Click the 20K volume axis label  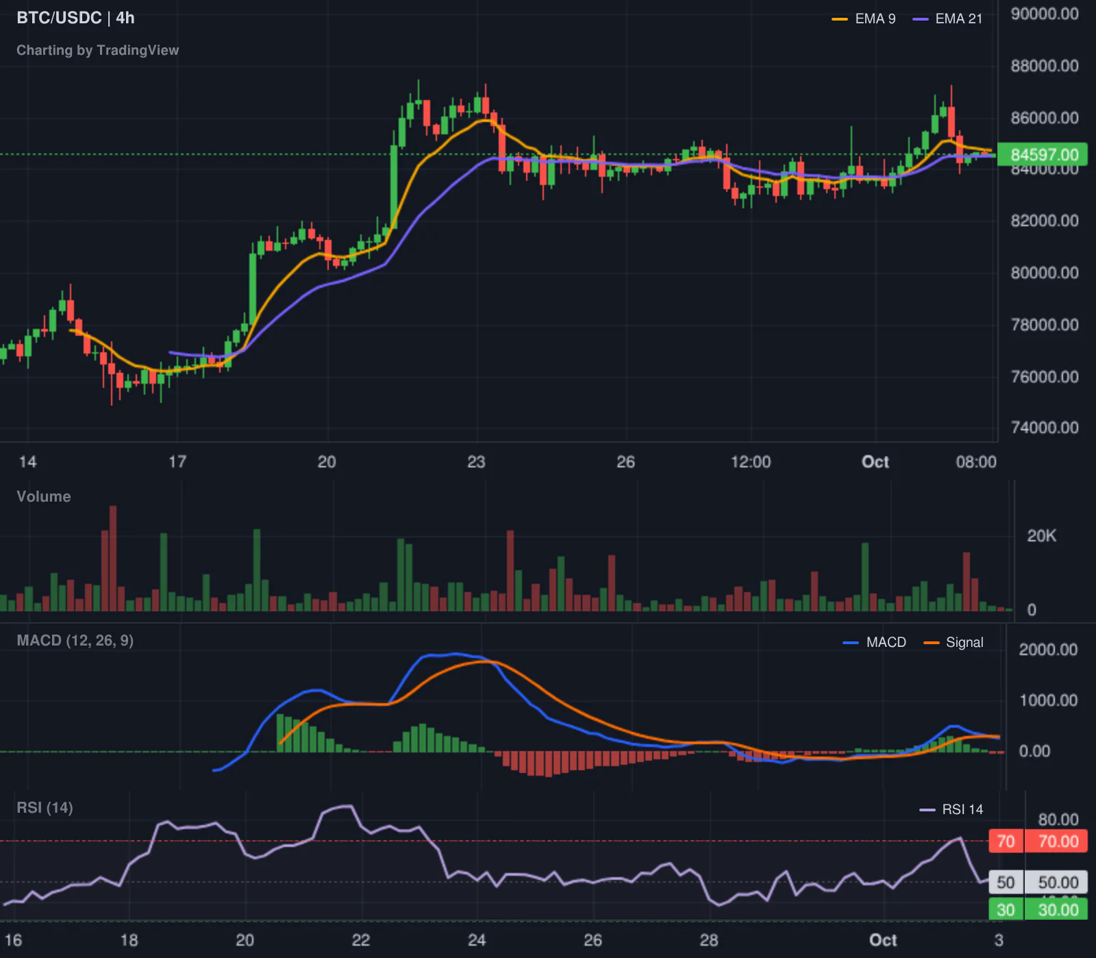pyautogui.click(x=1041, y=536)
